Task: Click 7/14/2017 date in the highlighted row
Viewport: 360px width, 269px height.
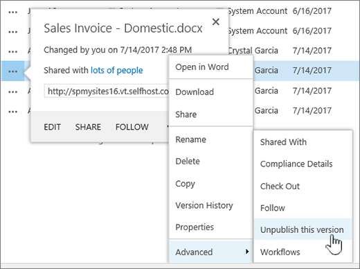Action: pyautogui.click(x=312, y=70)
